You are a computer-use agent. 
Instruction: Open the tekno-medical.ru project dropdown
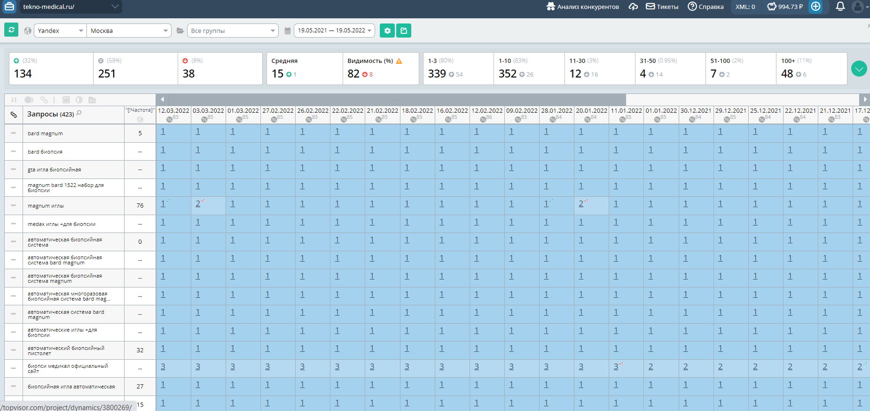71,7
